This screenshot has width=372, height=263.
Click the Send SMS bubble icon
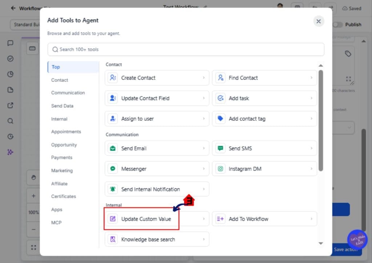[221, 148]
